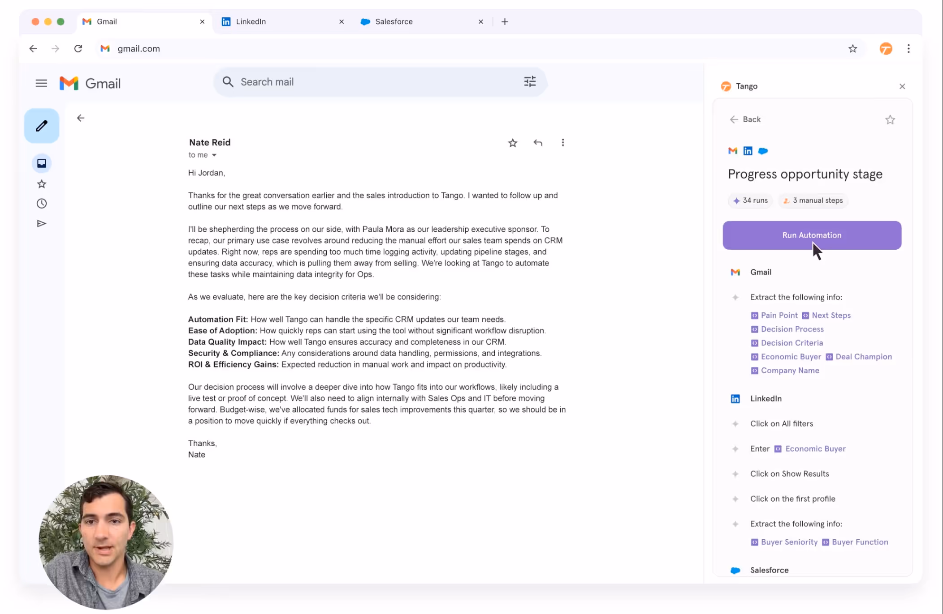The height and width of the screenshot is (614, 943).
Task: Go back to inbox from email
Action: click(81, 118)
